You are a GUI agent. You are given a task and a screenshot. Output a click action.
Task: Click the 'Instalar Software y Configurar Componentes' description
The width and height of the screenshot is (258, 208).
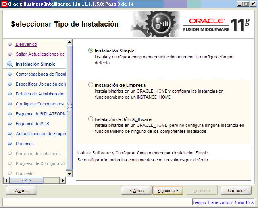tap(142, 153)
